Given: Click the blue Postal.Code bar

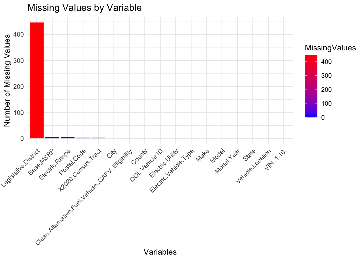Looking at the screenshot, I should coord(83,138).
